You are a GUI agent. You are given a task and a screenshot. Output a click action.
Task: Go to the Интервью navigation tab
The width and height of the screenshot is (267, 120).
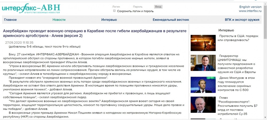[109, 20]
